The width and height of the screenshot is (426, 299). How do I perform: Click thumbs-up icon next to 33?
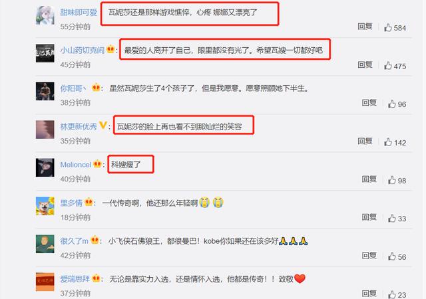pyautogui.click(x=392, y=218)
